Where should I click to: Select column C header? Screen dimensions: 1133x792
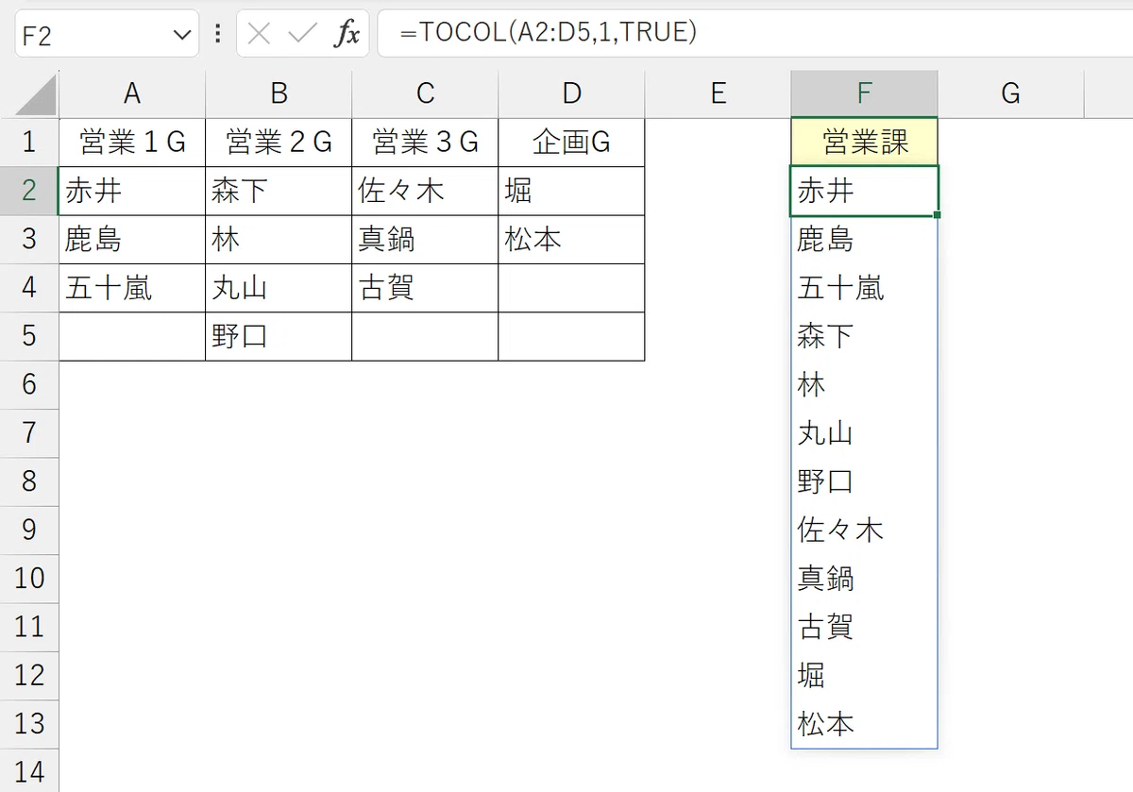425,93
